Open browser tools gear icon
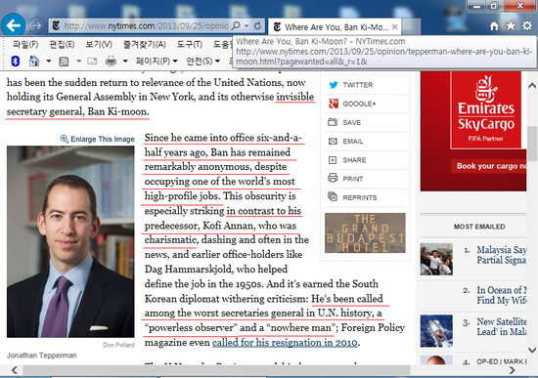The height and width of the screenshot is (378, 538). pos(527,25)
